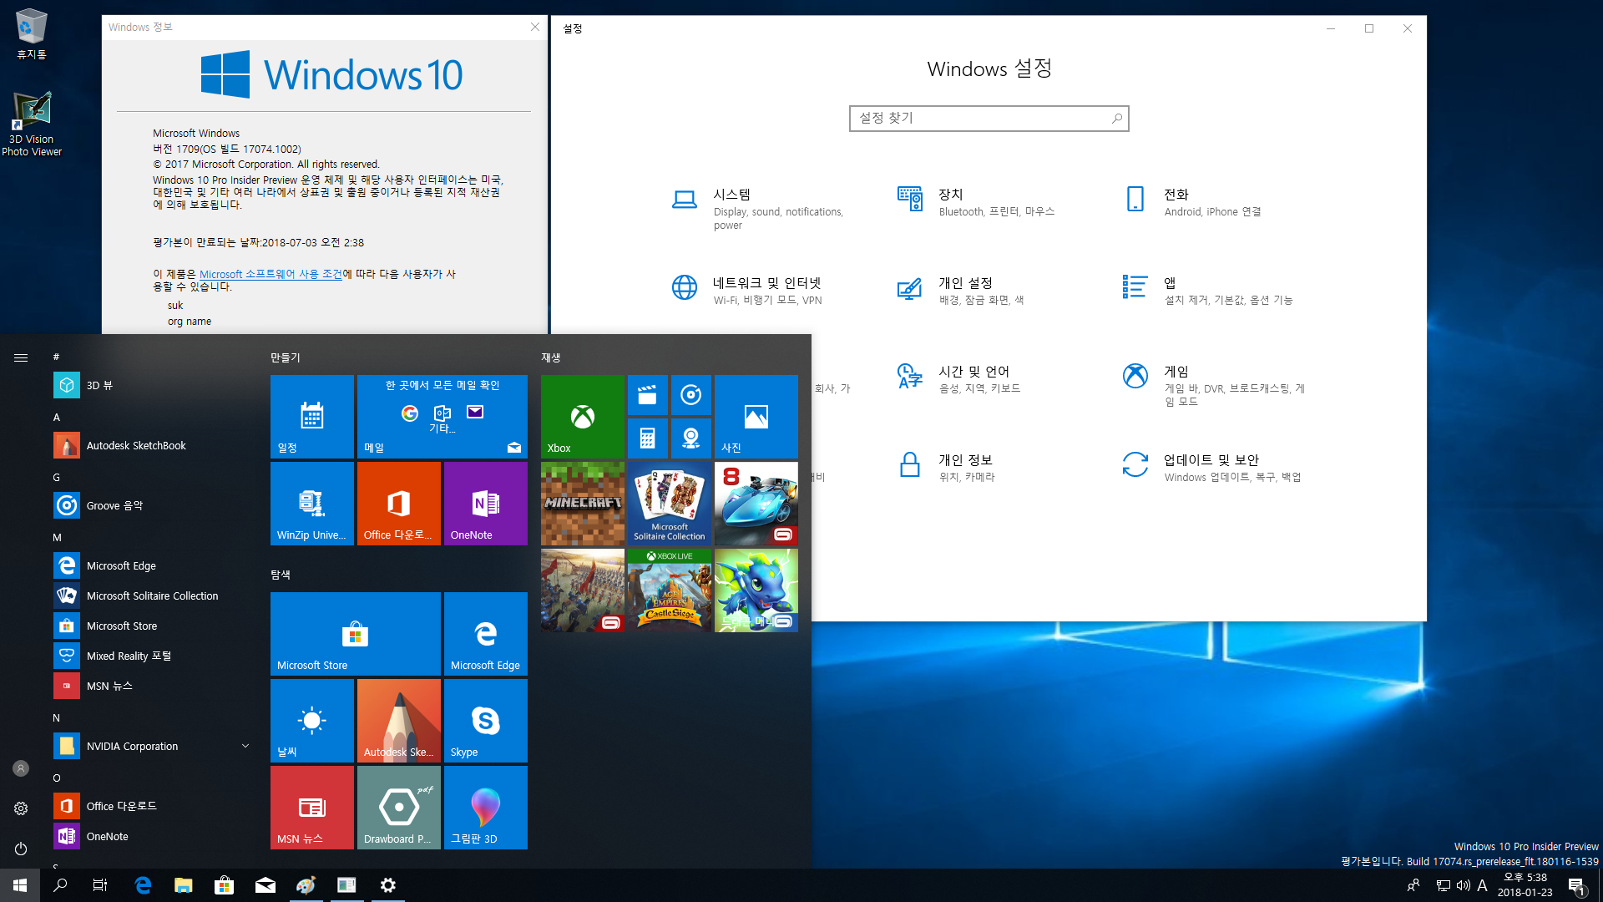
Task: Open Settings gear in Start sidebar
Action: 21,808
